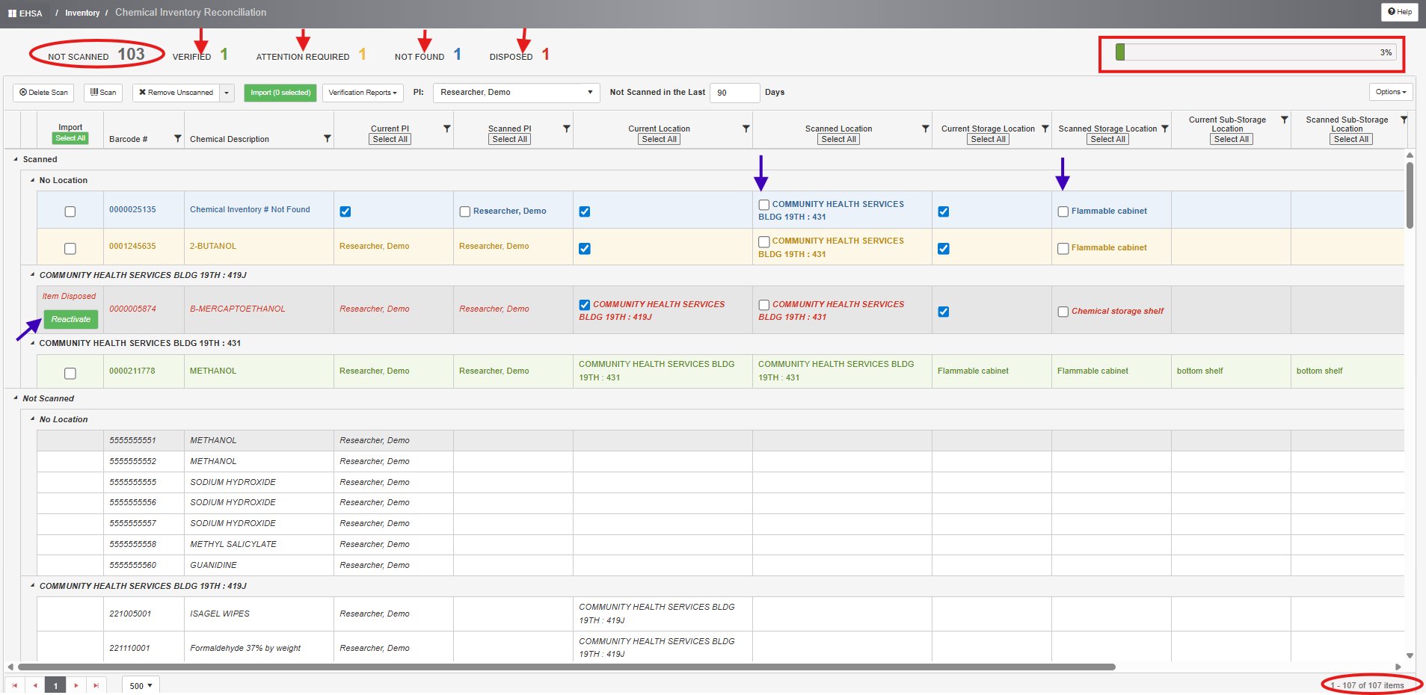
Task: Open barcode link 0001245635
Action: point(132,246)
